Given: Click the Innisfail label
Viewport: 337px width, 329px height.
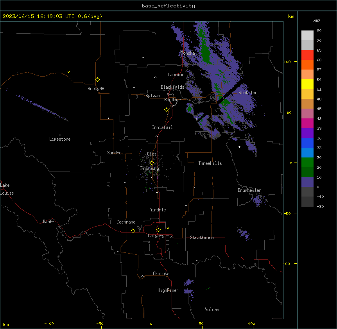Looking at the screenshot, I should [x=162, y=127].
